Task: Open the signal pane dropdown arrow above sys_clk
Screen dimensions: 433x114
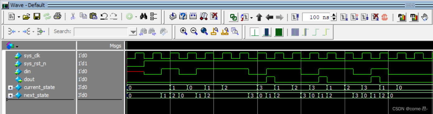Action: coord(17,47)
